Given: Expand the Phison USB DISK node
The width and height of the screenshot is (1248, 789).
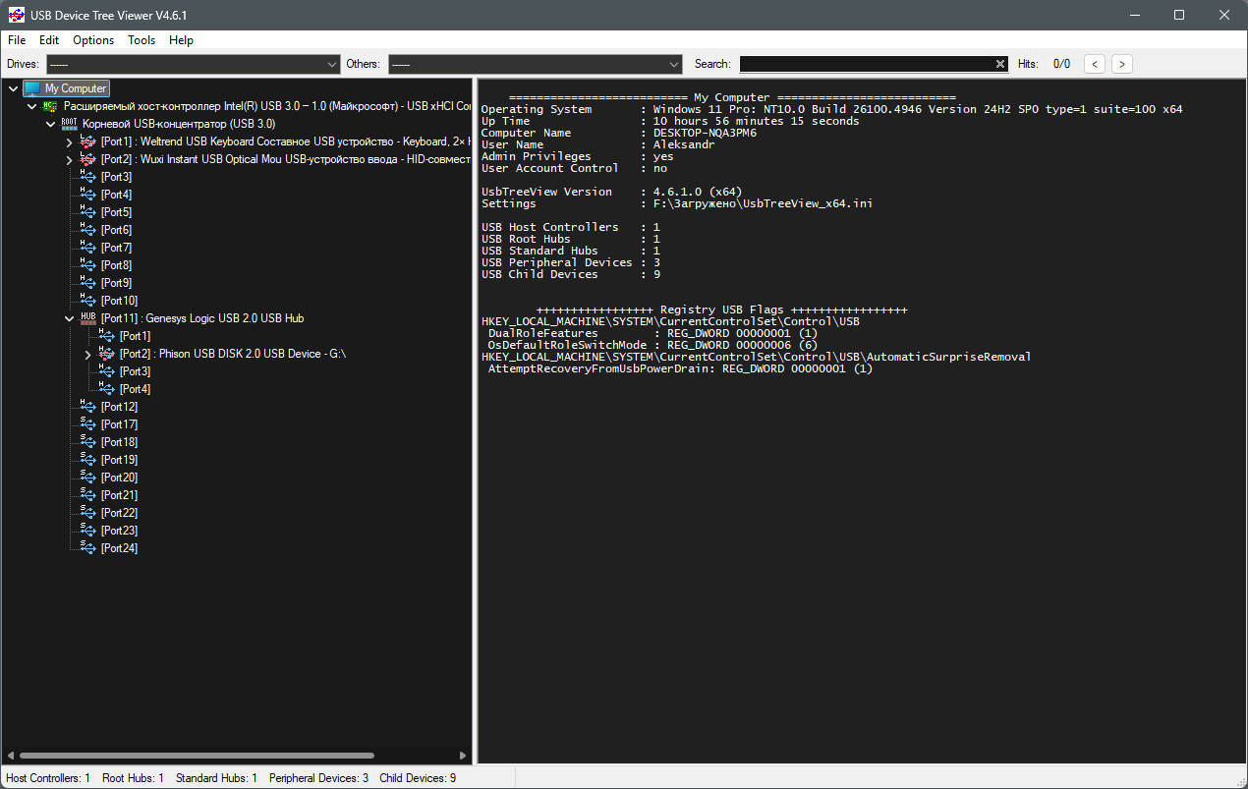Looking at the screenshot, I should tap(87, 354).
